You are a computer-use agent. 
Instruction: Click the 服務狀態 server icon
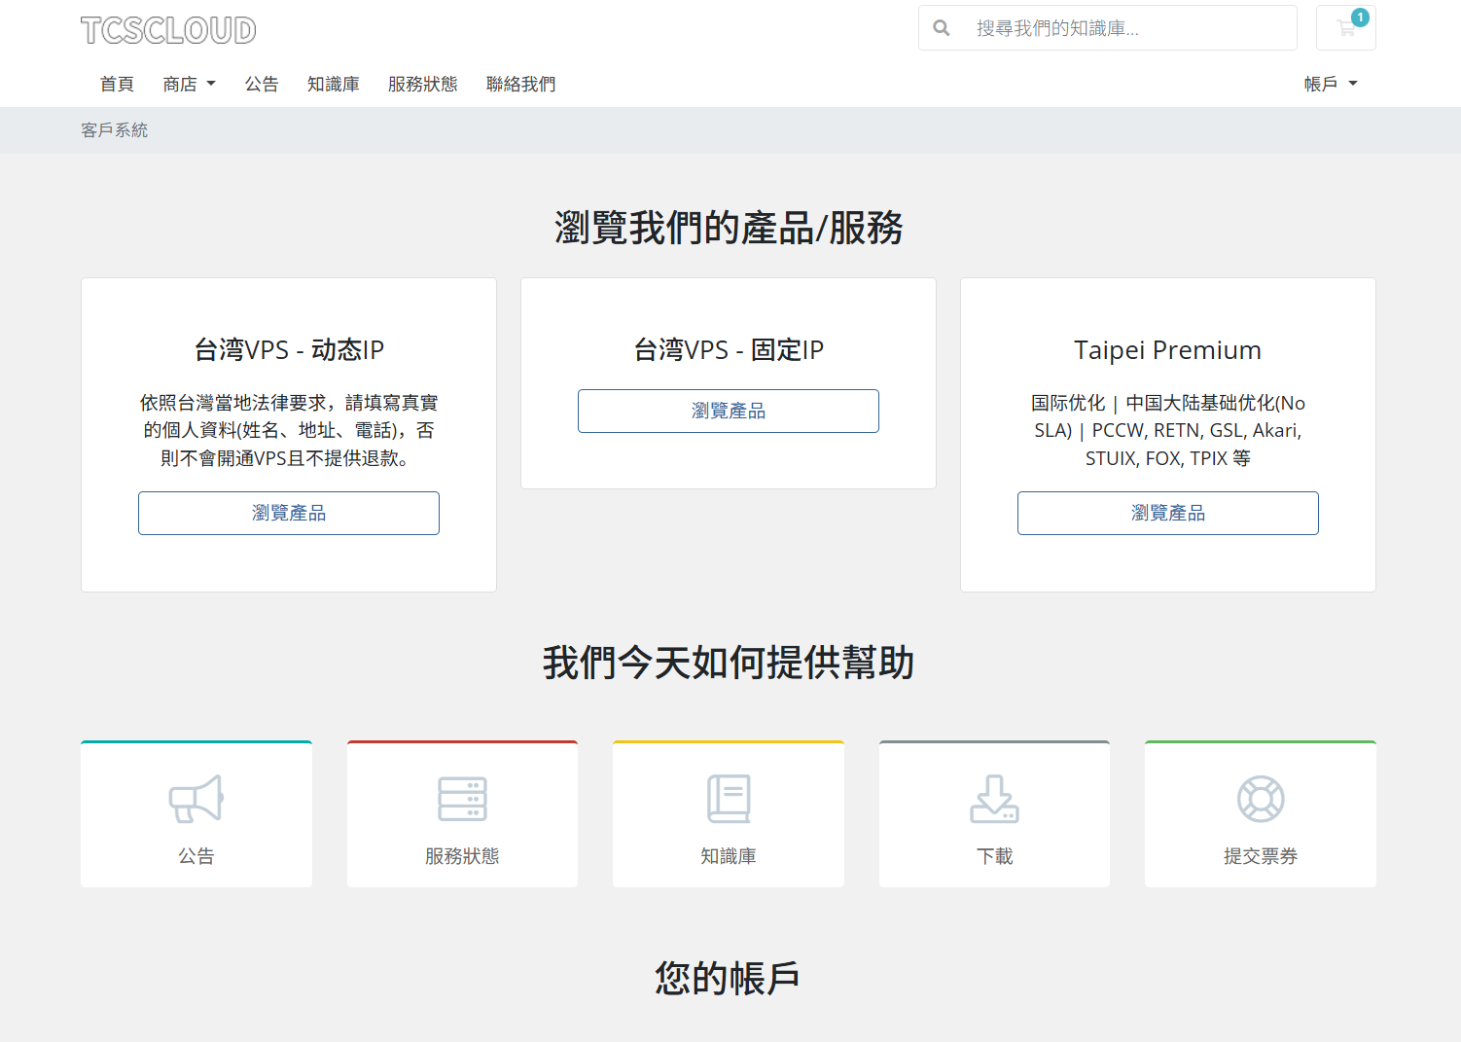point(462,799)
